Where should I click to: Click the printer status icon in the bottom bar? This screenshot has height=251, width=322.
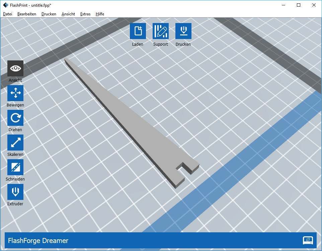308,240
